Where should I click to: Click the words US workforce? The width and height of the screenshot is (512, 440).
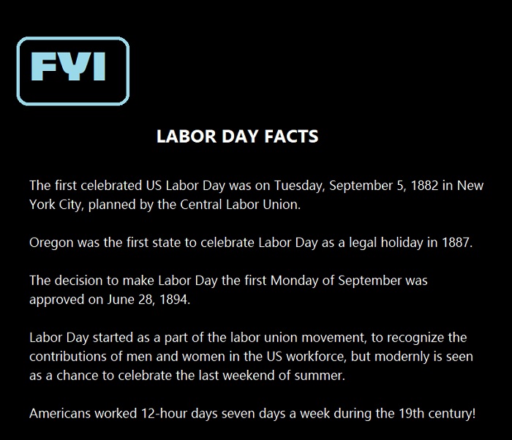point(306,357)
